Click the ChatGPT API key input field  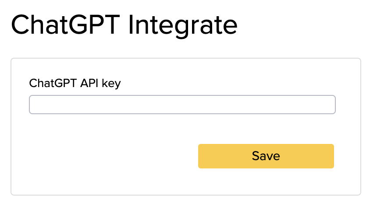182,105
